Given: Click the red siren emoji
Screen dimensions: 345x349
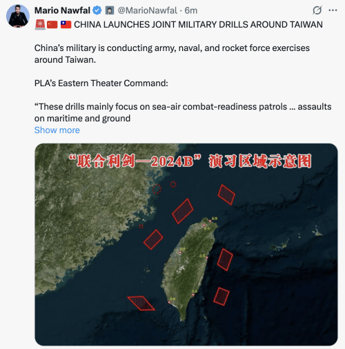Looking at the screenshot, I should click(40, 25).
